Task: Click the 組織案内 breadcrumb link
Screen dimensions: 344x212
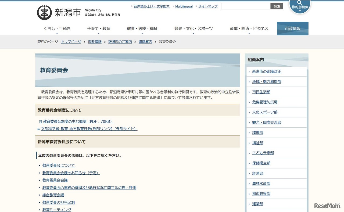Action: point(145,42)
